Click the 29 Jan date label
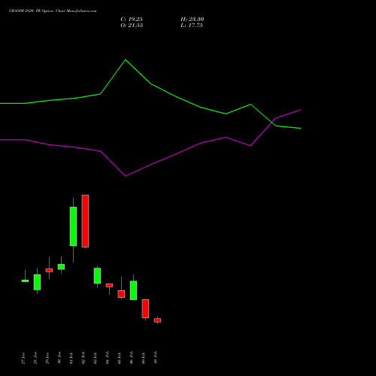Screen dimensions: 376x376 pos(47,358)
